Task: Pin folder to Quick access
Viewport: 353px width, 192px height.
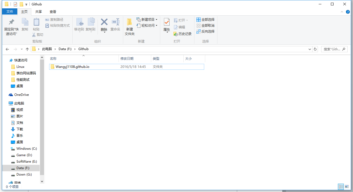Action: coord(11,27)
